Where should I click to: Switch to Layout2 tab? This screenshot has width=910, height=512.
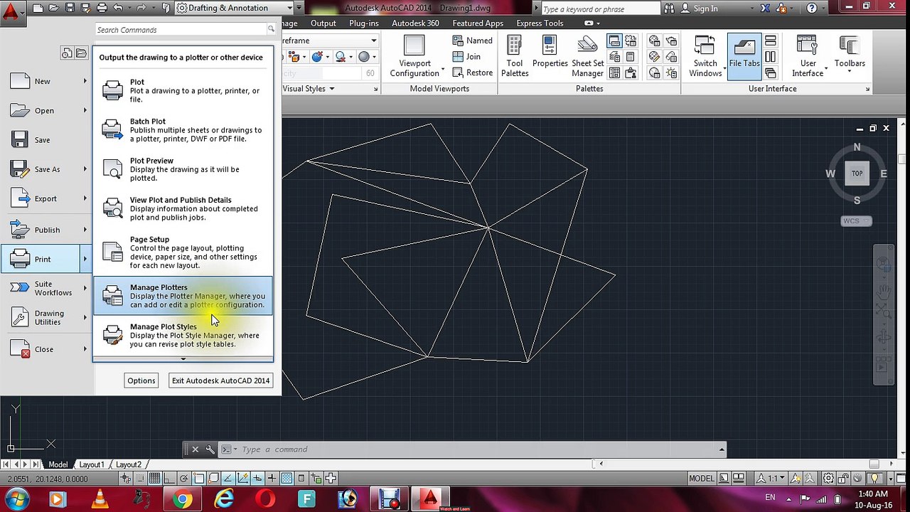(129, 464)
